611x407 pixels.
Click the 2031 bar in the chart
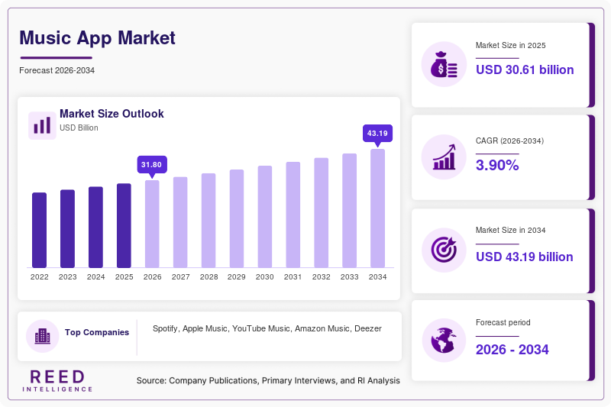pyautogui.click(x=293, y=215)
